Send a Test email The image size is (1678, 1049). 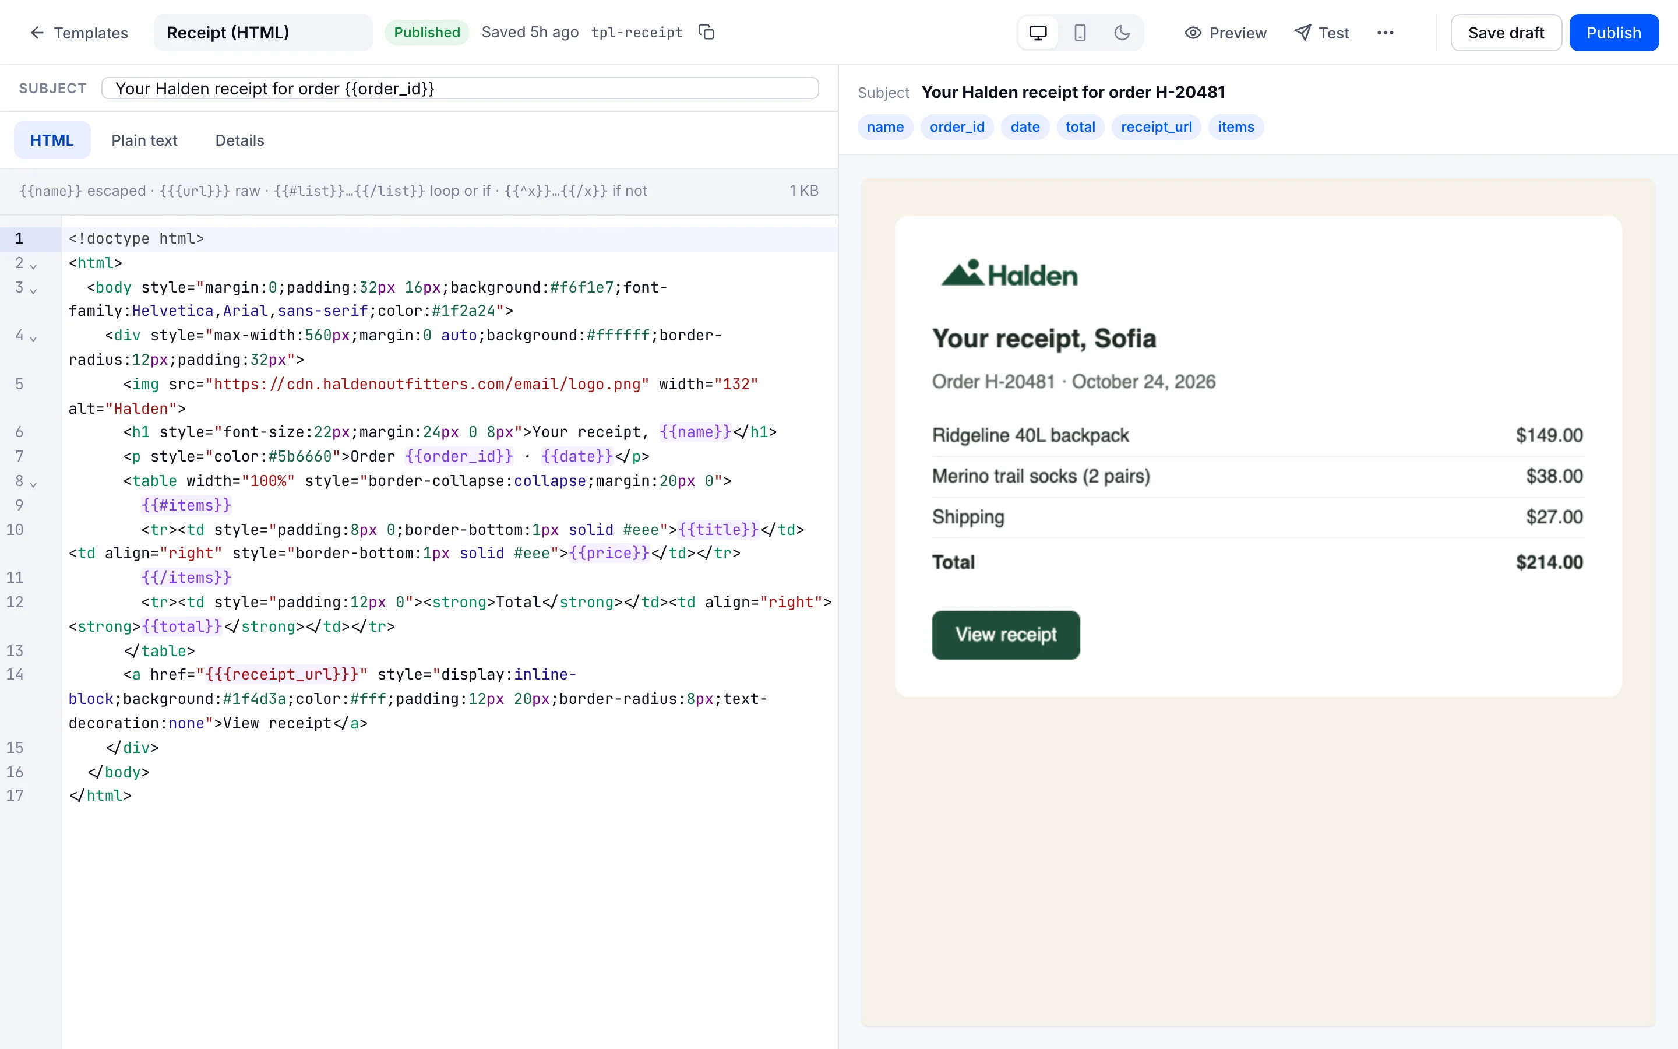1321,33
